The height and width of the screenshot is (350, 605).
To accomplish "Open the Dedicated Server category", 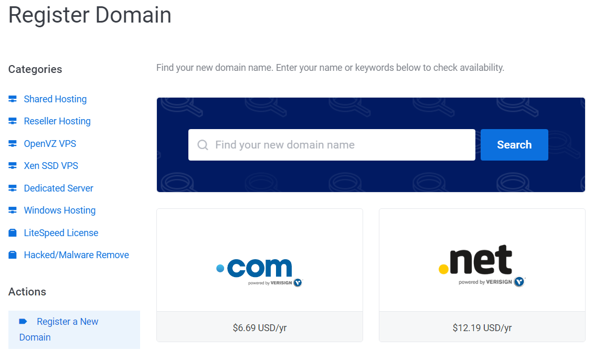I will [x=58, y=188].
